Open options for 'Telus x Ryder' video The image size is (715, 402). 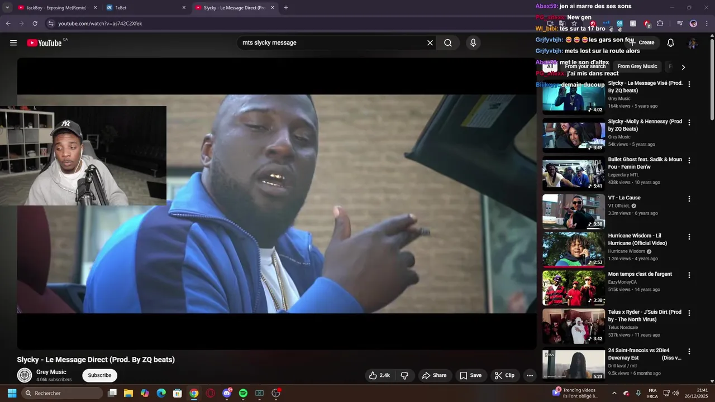(689, 313)
